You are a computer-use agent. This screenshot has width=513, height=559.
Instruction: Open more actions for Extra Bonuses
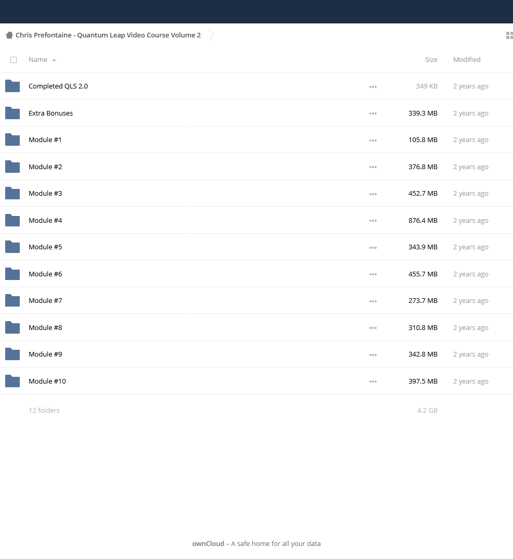point(373,113)
